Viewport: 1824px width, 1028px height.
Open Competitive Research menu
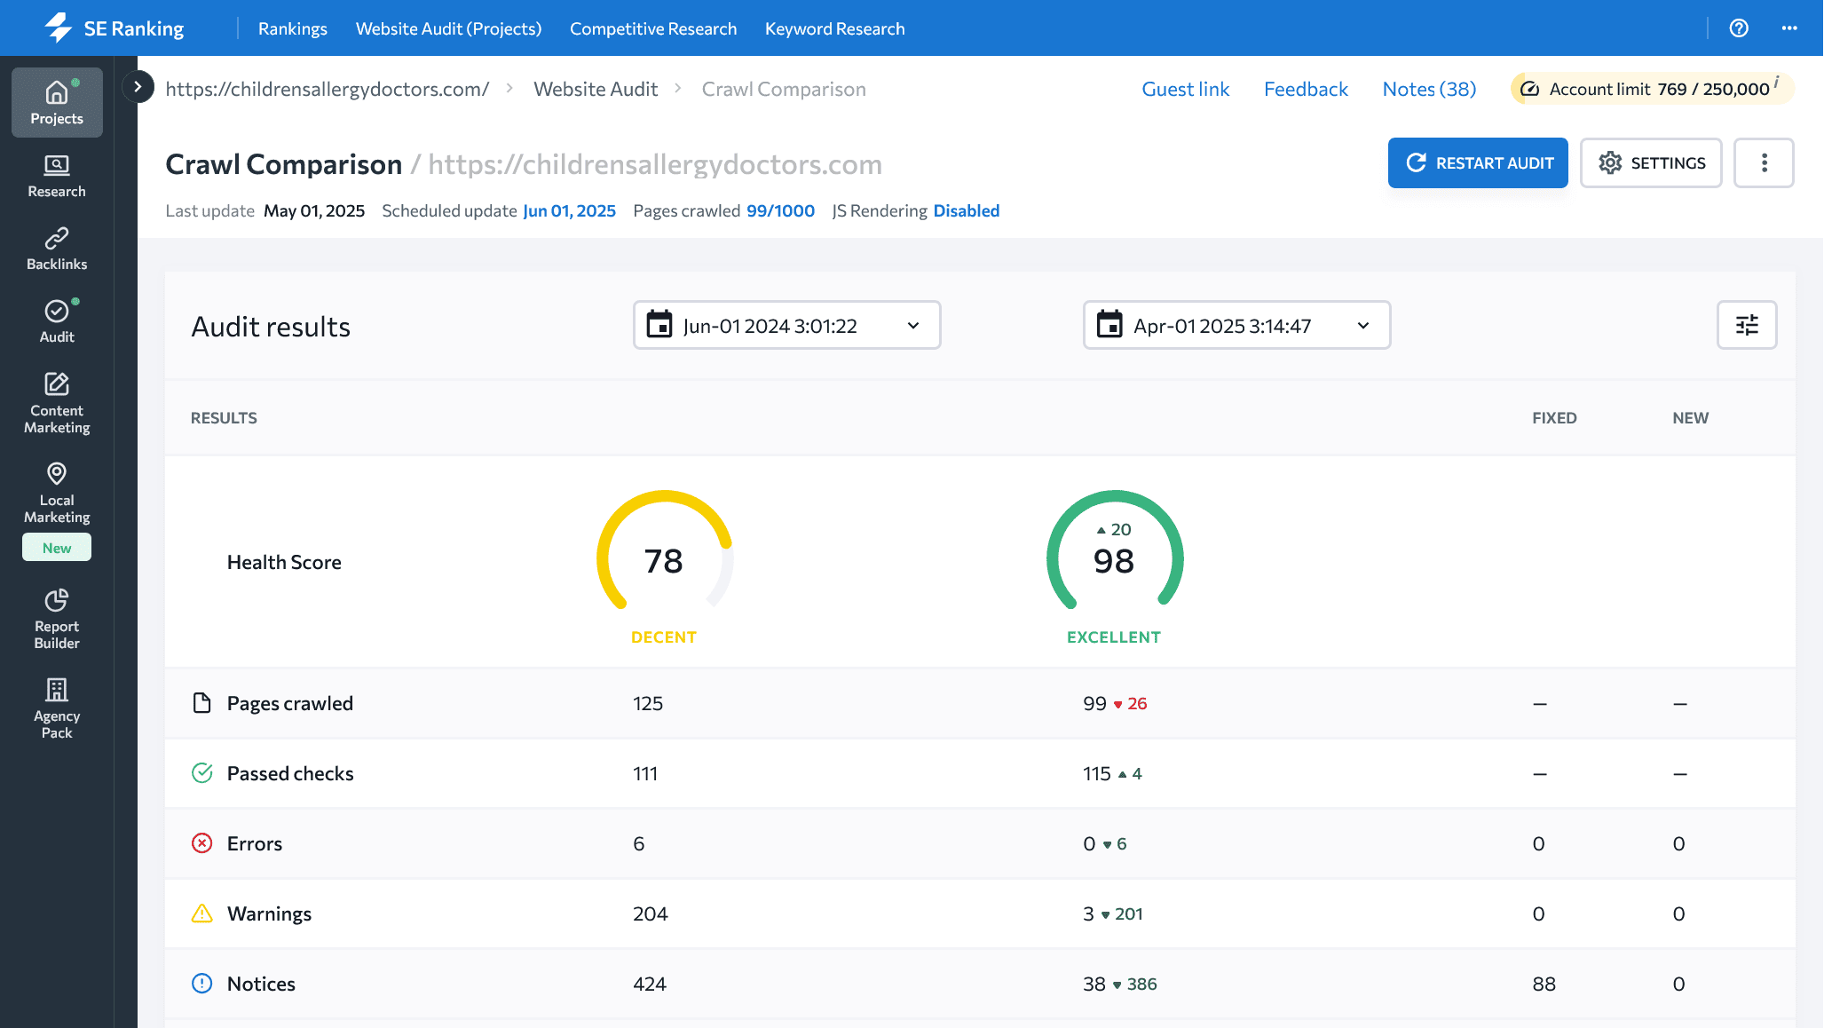pos(652,28)
